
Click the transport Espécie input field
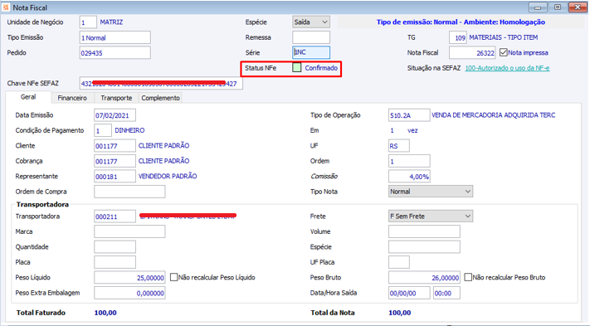click(x=424, y=246)
